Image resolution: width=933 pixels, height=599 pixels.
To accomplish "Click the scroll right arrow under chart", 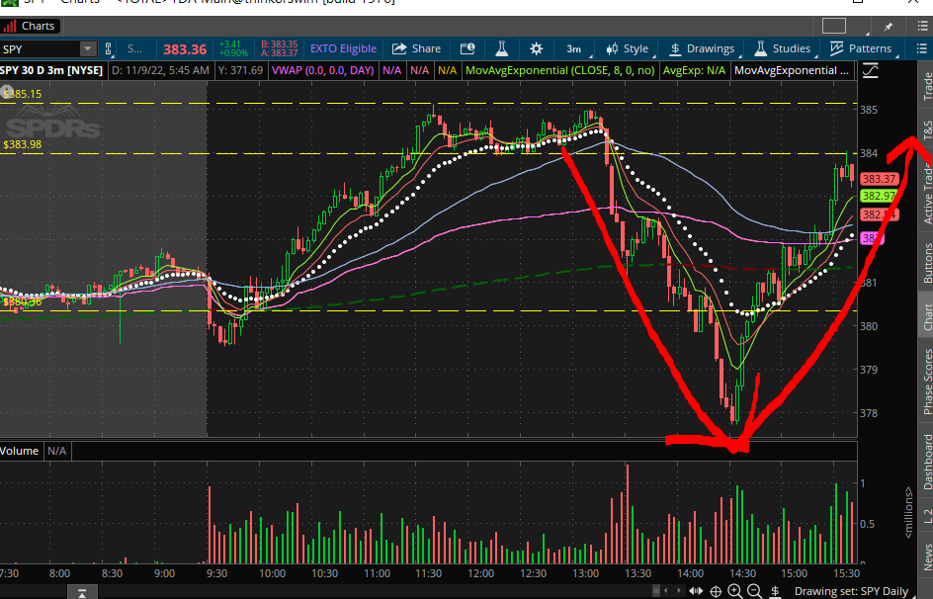I will [x=679, y=591].
